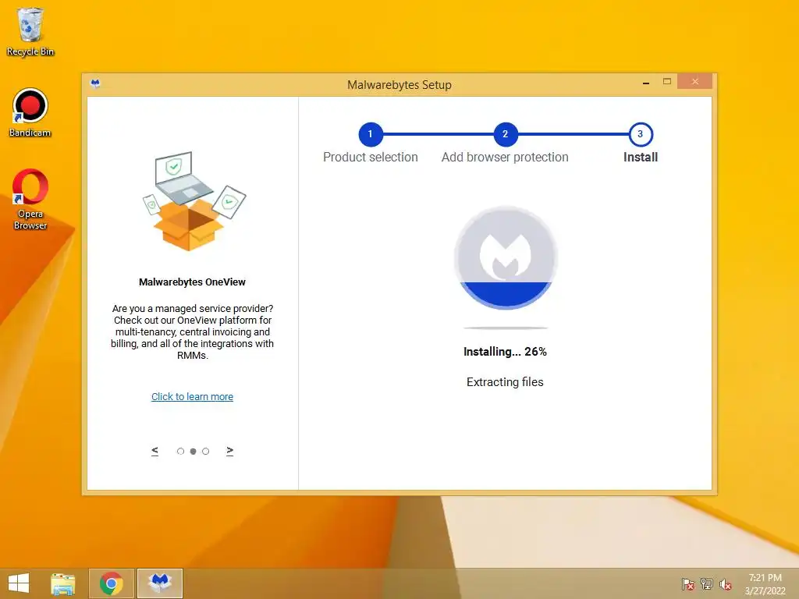This screenshot has height=599, width=799.
Task: Open the Action Center flag tray icon
Action: (688, 584)
